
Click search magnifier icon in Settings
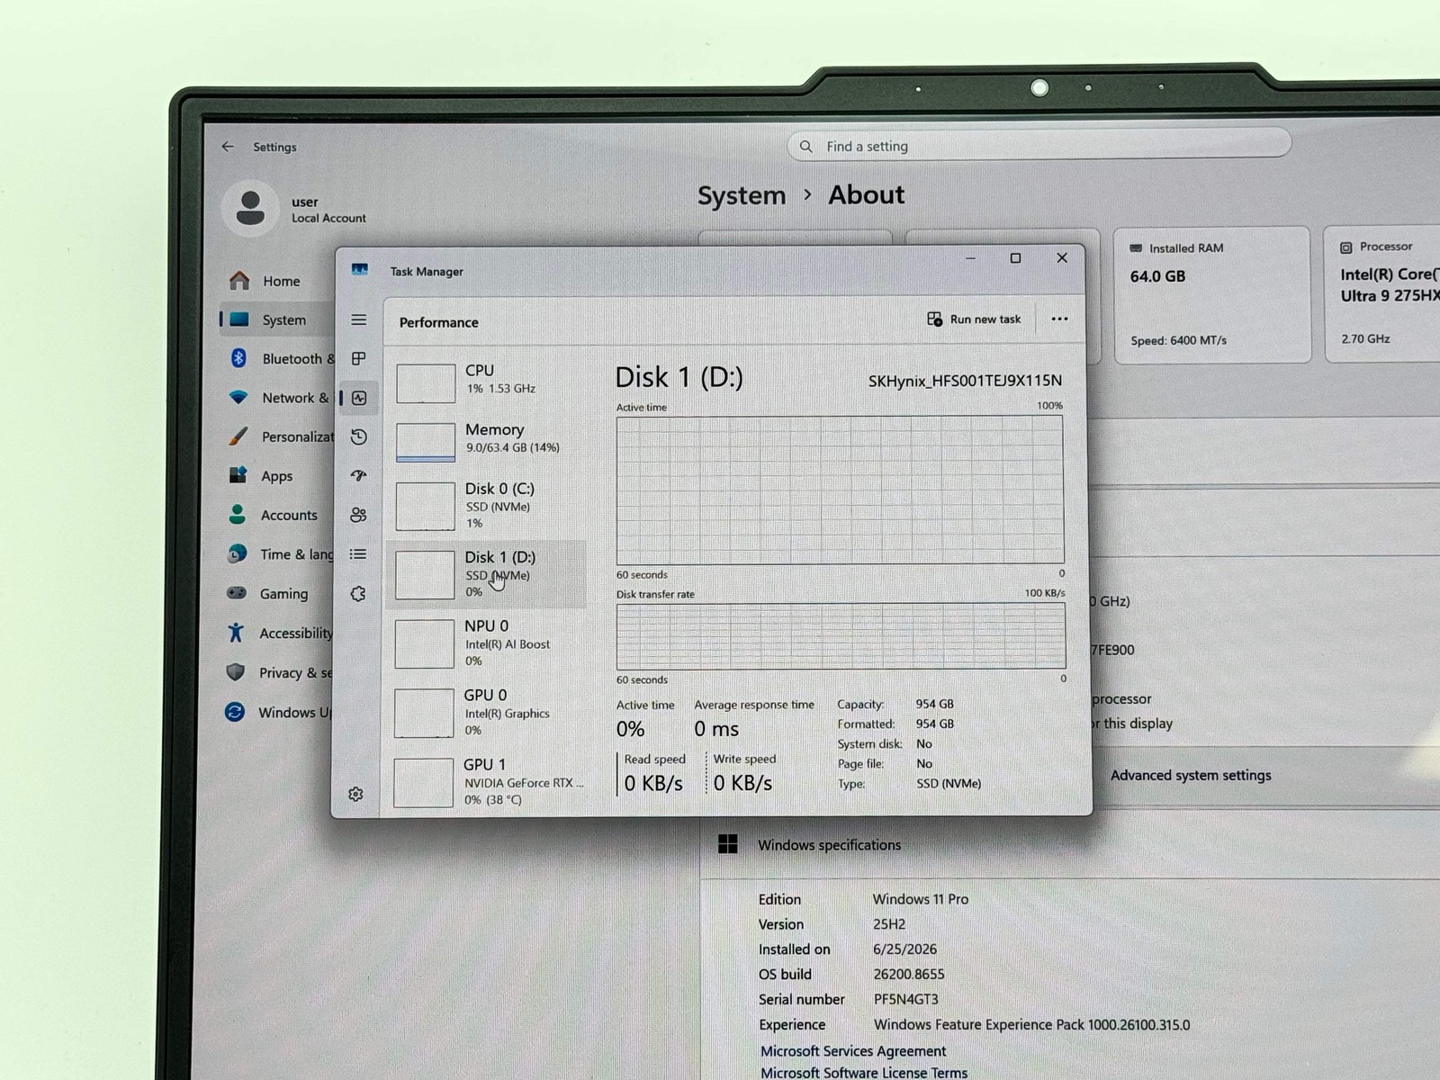coord(806,147)
